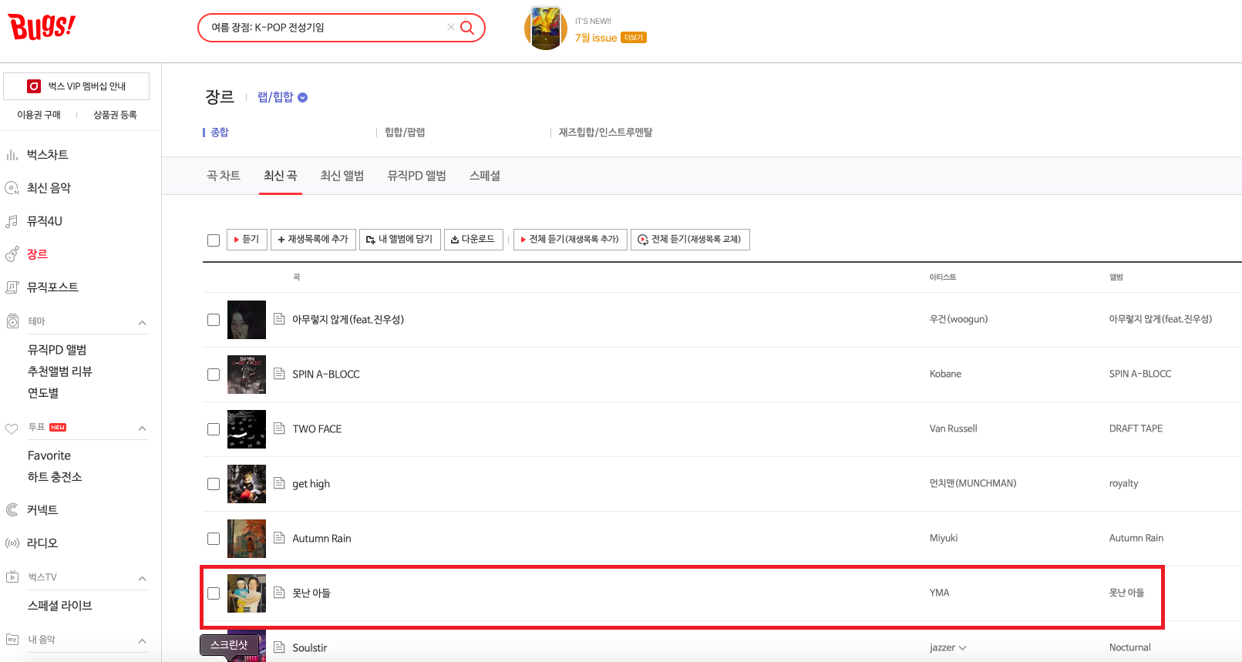Switch to the 뮤직PD 앨범 tab
This screenshot has width=1242, height=662.
coord(417,176)
